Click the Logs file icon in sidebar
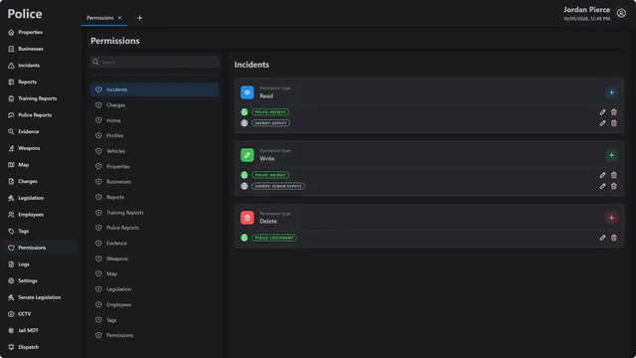 click(11, 265)
